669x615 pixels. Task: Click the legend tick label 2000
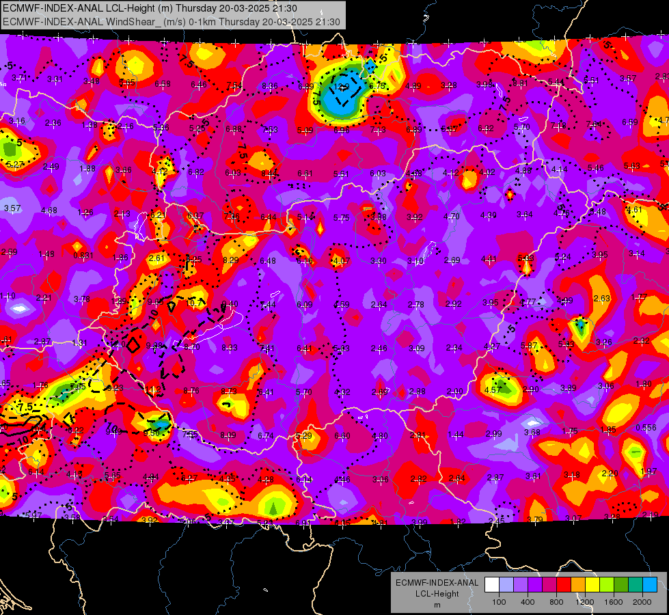[642, 602]
